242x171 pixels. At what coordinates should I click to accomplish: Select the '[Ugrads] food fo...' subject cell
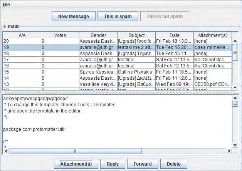[136, 41]
